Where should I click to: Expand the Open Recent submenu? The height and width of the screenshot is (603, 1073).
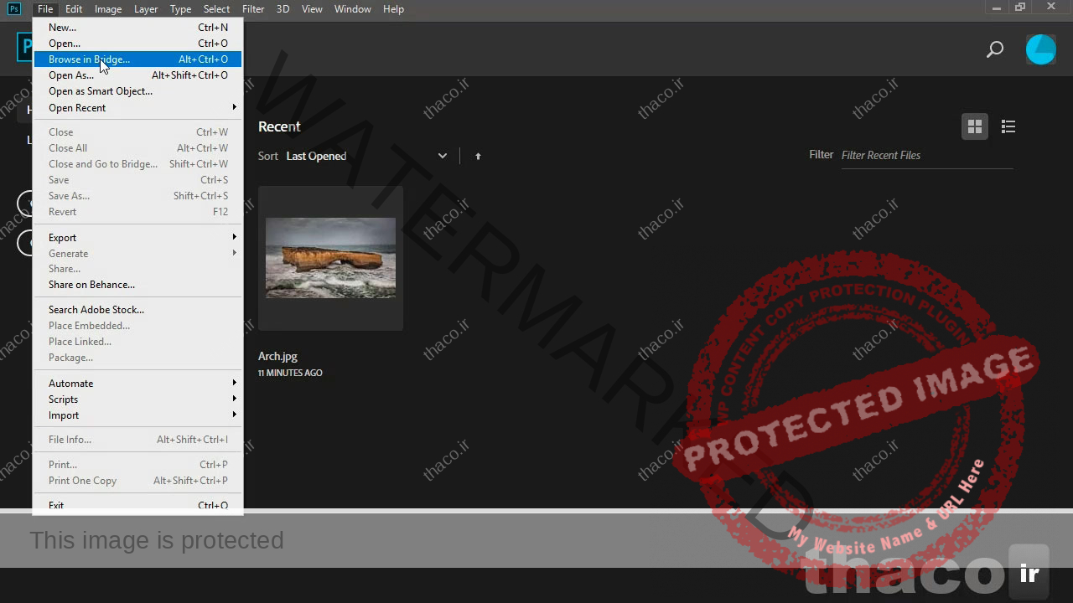pos(137,108)
